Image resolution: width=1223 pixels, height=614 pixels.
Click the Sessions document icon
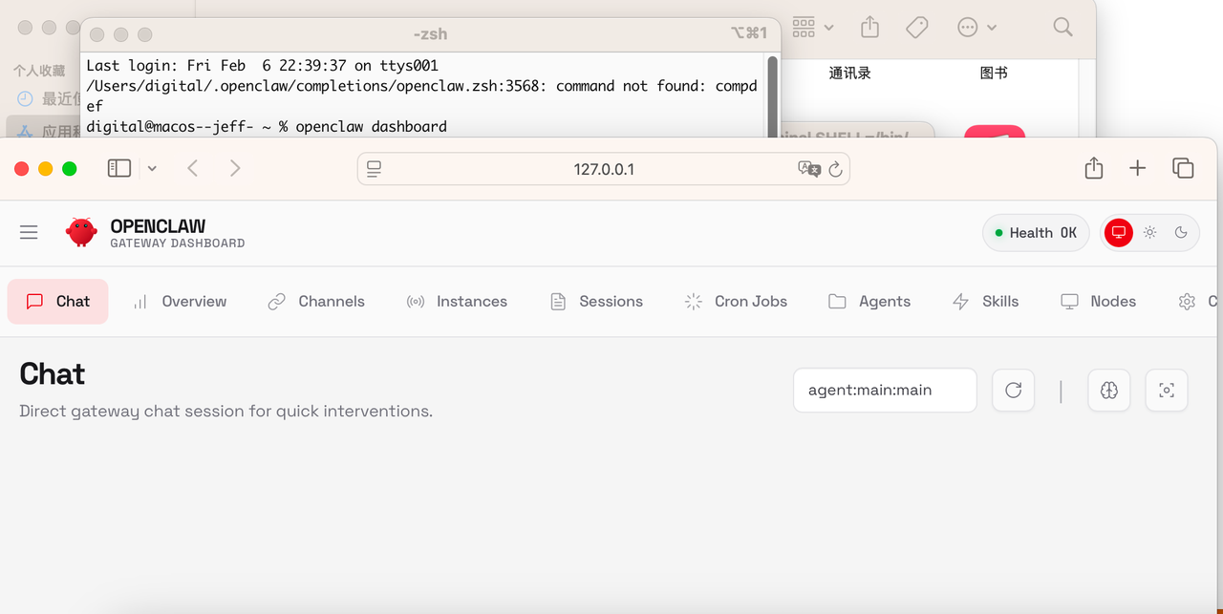[558, 302]
